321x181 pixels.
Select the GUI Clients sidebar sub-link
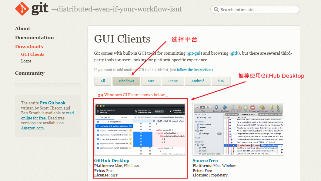[33, 54]
